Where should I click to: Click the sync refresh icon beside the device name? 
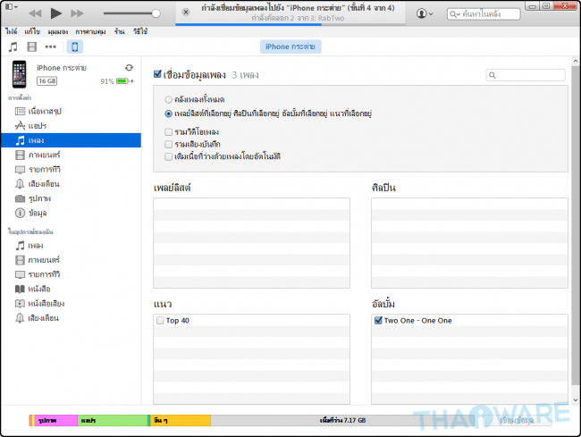click(129, 68)
